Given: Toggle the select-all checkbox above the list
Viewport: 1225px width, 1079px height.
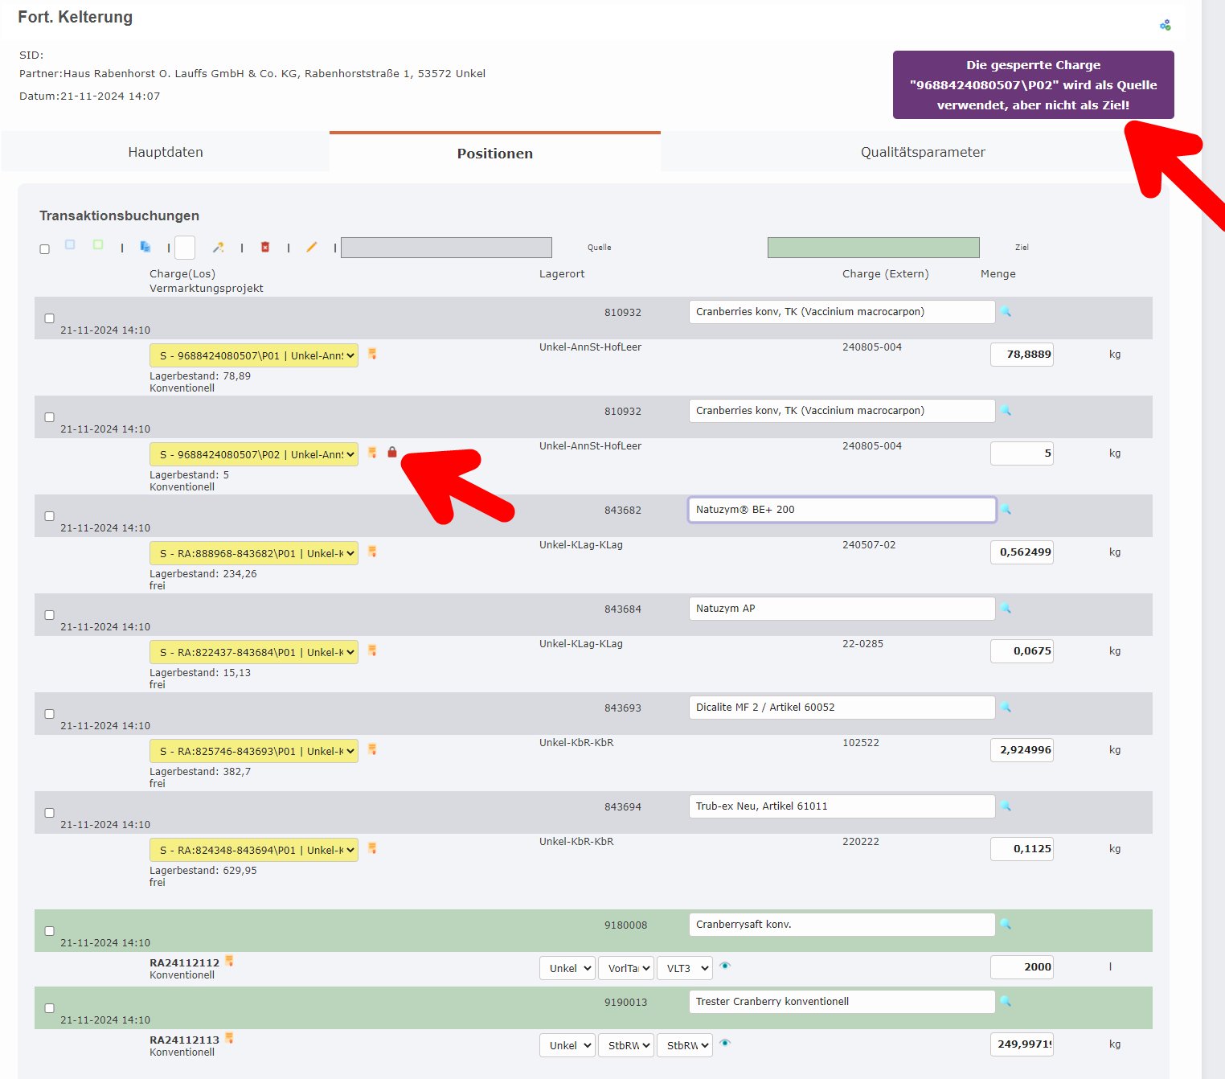Looking at the screenshot, I should [x=44, y=248].
